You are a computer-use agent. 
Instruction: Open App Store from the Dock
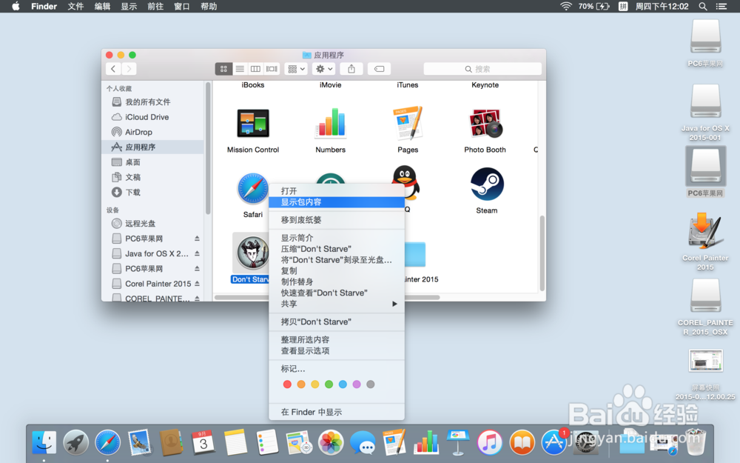click(x=554, y=442)
